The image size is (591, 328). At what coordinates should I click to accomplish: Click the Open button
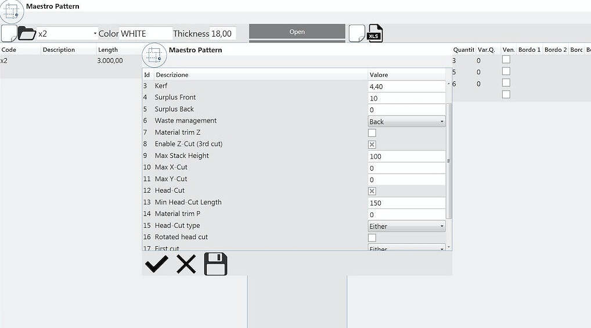(x=297, y=32)
